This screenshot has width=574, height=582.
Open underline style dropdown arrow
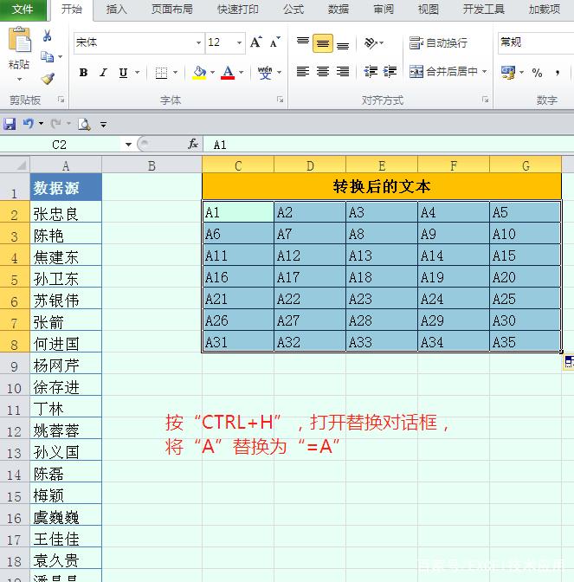point(138,72)
